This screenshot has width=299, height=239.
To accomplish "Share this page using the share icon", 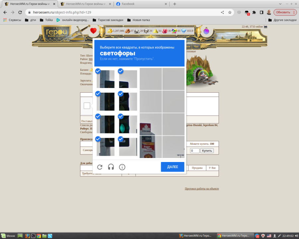I will (222, 12).
